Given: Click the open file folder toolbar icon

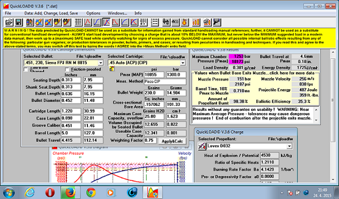Looking at the screenshot, I should 9,22.
